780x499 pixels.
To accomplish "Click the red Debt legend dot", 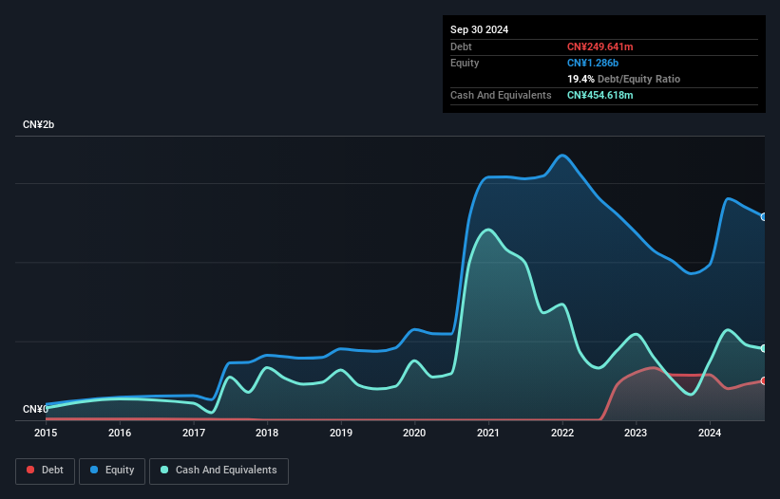I will pos(30,470).
